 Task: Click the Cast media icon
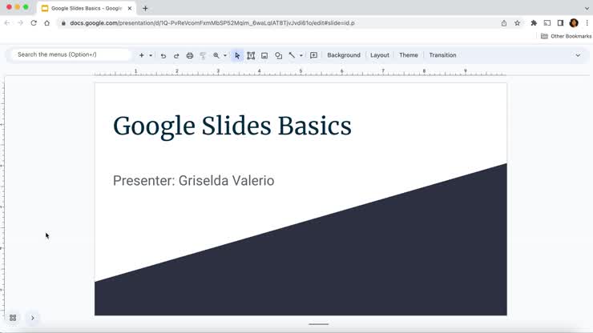pos(547,23)
